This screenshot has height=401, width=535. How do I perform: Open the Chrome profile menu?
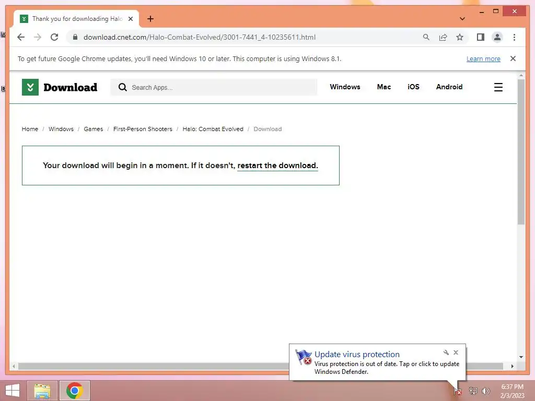(x=497, y=37)
